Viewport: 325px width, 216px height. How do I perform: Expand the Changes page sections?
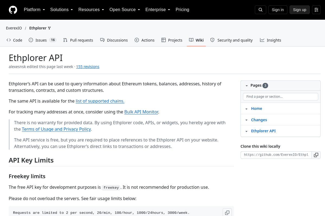tap(246, 120)
